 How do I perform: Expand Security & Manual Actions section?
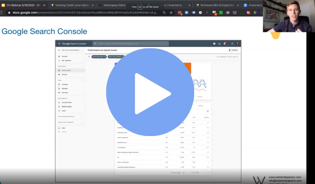pos(82,116)
